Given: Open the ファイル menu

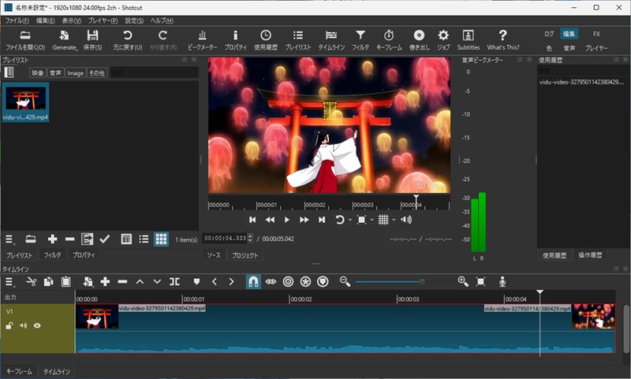Looking at the screenshot, I should [17, 20].
